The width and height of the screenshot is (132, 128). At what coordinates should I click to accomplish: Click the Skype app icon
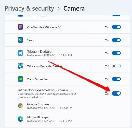[x=20, y=40]
